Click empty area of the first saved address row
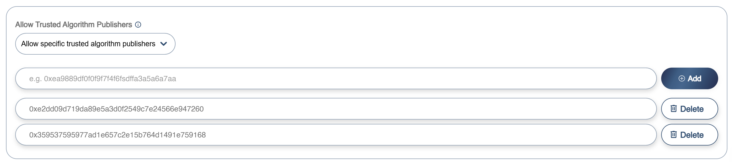 point(426,109)
